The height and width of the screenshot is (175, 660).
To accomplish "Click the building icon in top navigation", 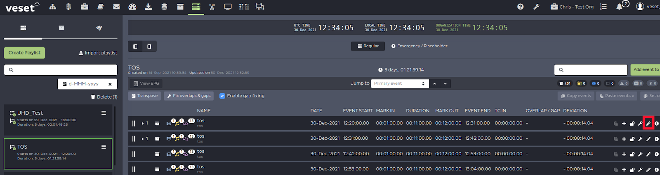I will [x=68, y=7].
